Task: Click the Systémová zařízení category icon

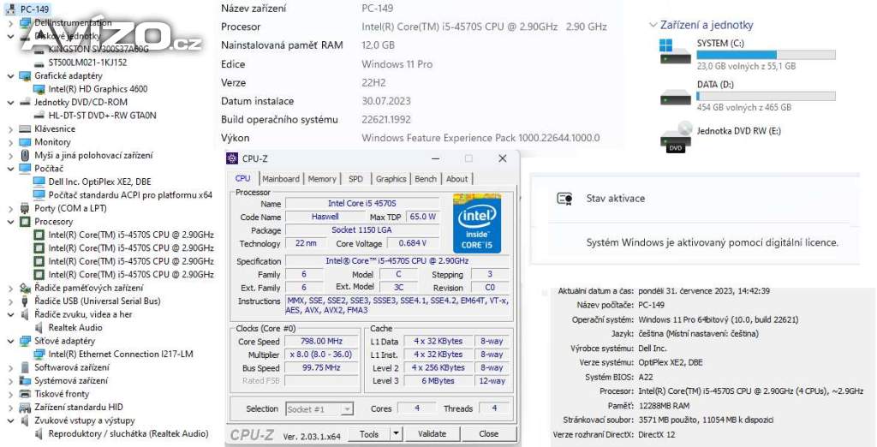Action: [x=25, y=380]
